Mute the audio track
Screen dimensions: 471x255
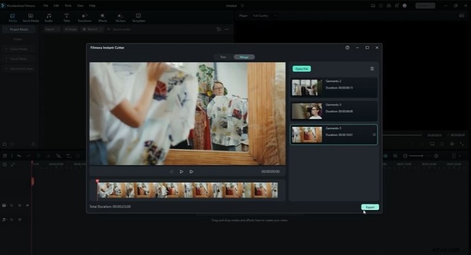[x=19, y=220]
